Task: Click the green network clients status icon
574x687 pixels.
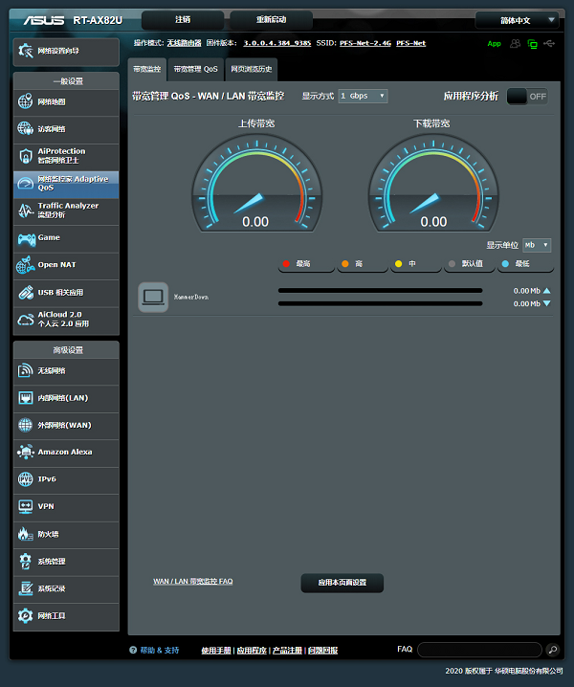Action: [532, 44]
